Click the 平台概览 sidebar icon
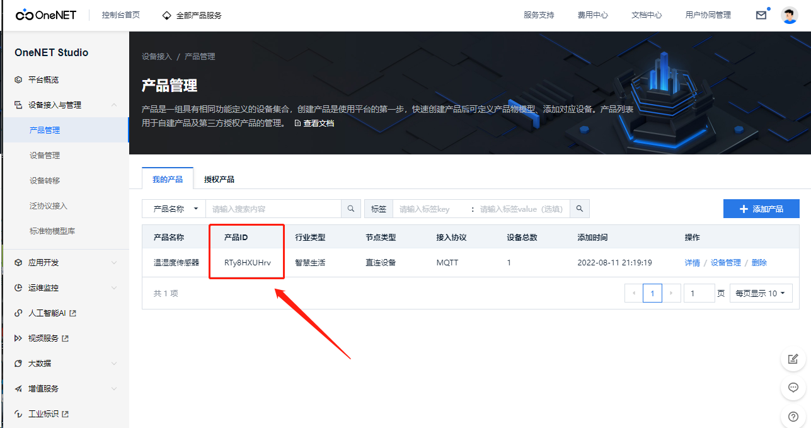 18,80
